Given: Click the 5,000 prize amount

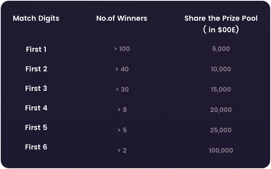Looking at the screenshot, I should pos(221,49).
